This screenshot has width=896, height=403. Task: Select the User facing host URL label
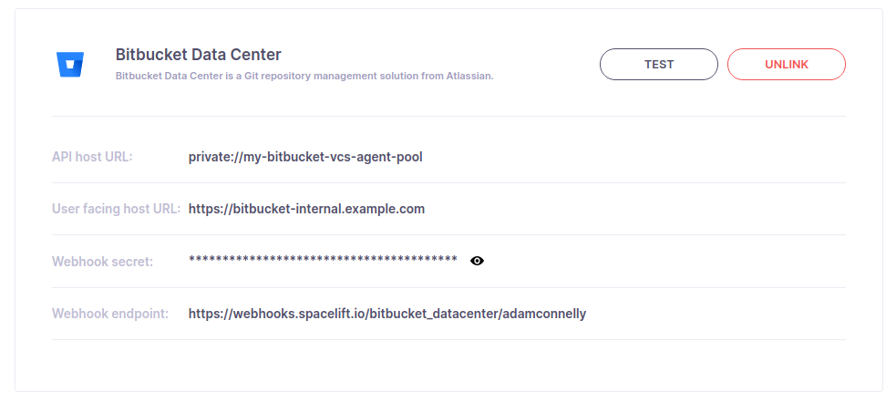(x=116, y=209)
